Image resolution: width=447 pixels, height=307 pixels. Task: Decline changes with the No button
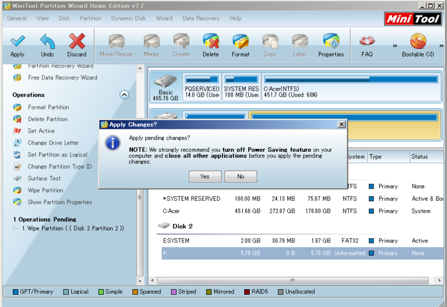point(241,176)
